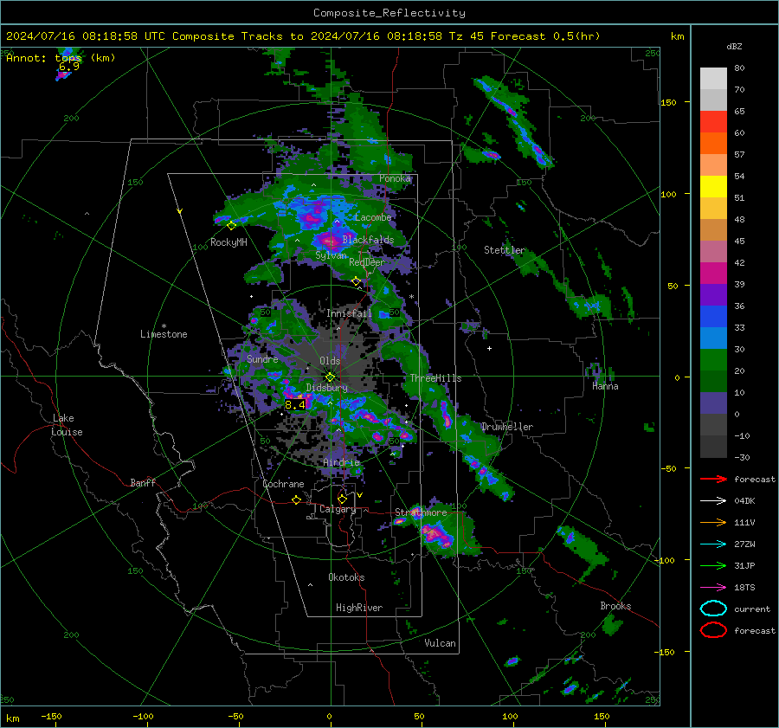Click the yellow diamond marker above Calgary

pos(342,499)
